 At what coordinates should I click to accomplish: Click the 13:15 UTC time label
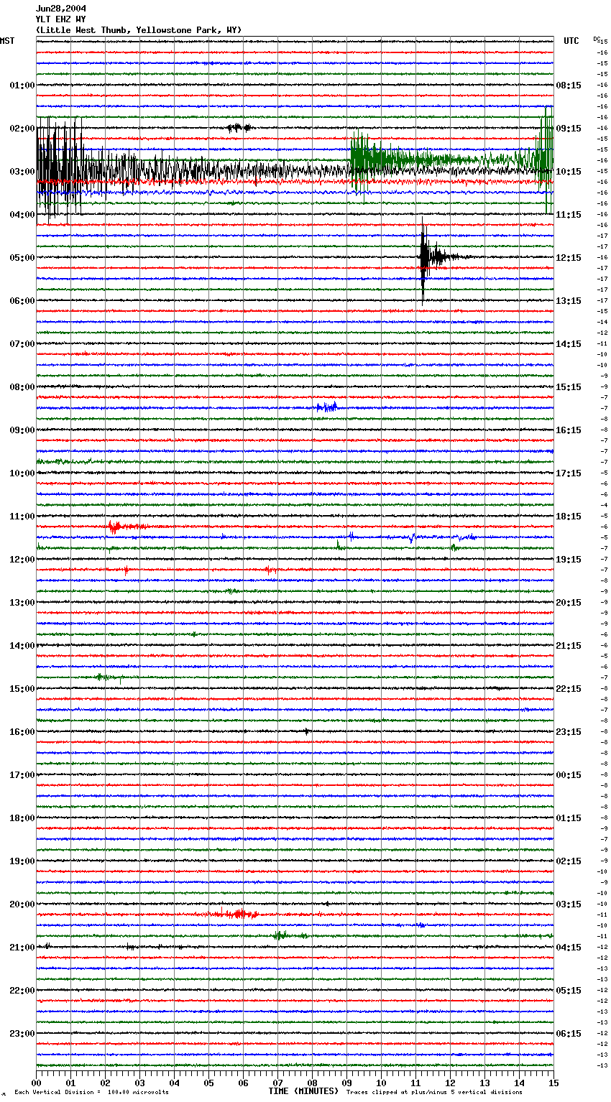569,301
